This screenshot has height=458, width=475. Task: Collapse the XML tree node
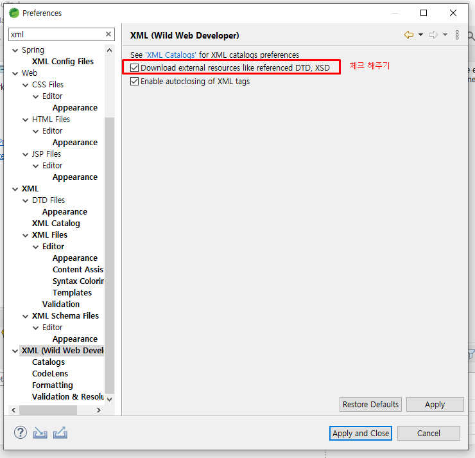[x=15, y=189]
